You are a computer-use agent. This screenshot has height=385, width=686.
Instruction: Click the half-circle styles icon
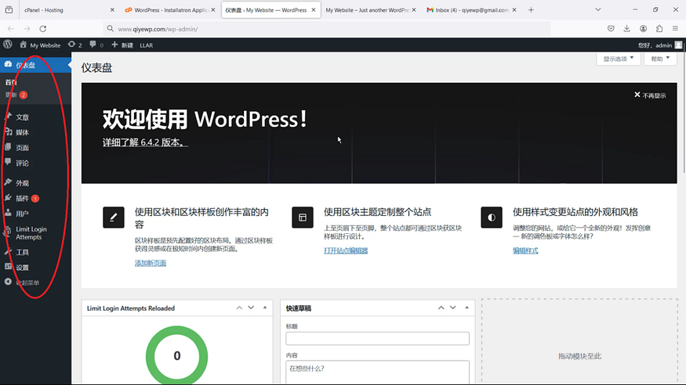coord(492,218)
